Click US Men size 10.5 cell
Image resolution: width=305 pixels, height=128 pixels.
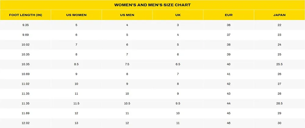[x=127, y=103]
